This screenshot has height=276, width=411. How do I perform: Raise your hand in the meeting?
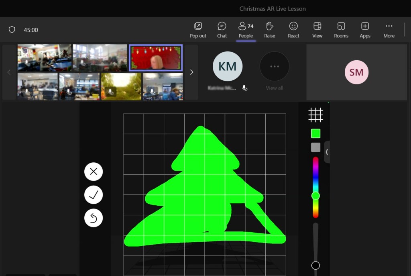point(270,27)
